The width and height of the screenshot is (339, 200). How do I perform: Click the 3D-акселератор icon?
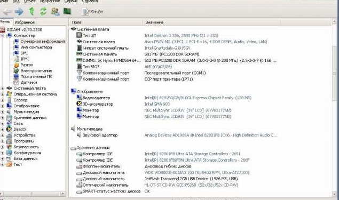(79, 103)
